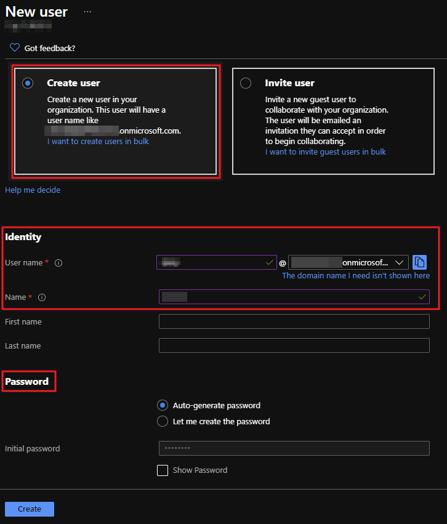
Task: Click the blue Create button
Action: tap(30, 509)
